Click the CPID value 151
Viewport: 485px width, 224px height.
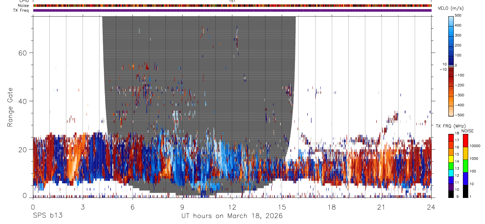click(x=232, y=1)
